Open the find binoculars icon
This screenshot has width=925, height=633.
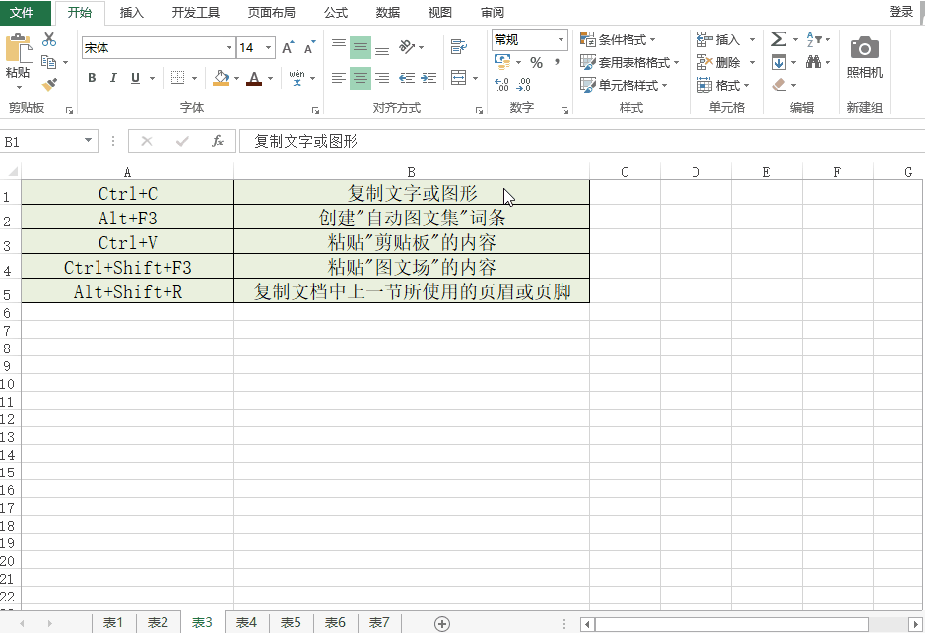click(815, 62)
